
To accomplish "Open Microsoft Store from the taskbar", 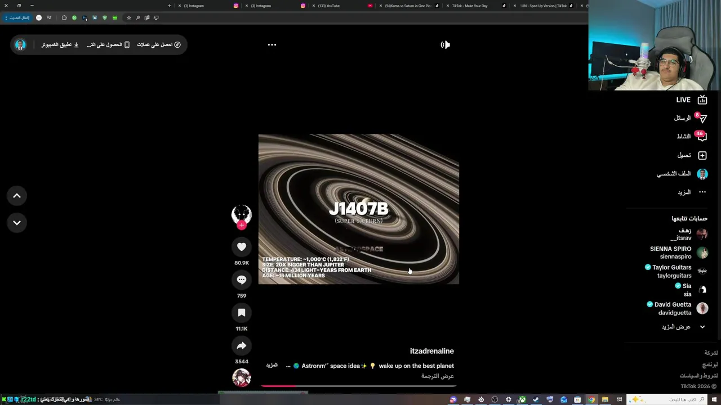I will point(577,399).
